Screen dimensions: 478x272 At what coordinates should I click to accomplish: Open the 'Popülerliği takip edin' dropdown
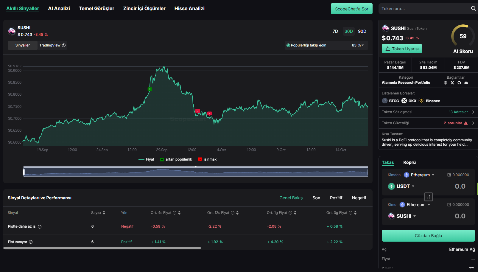(326, 45)
